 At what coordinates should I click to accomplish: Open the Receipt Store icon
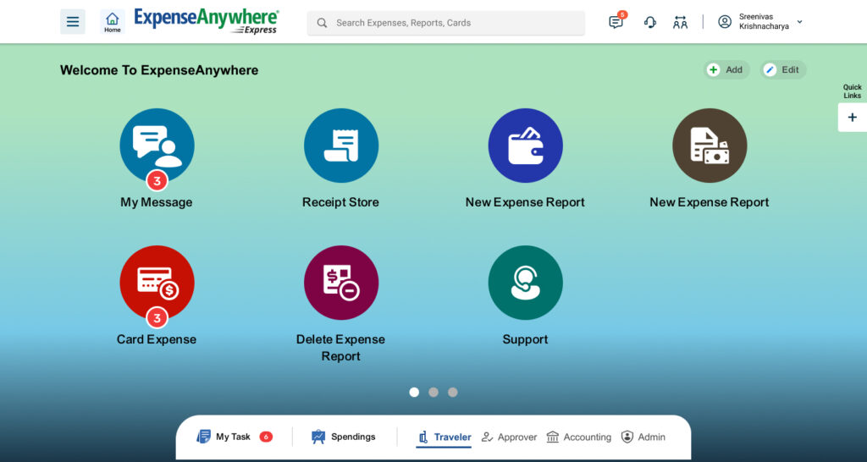[340, 146]
